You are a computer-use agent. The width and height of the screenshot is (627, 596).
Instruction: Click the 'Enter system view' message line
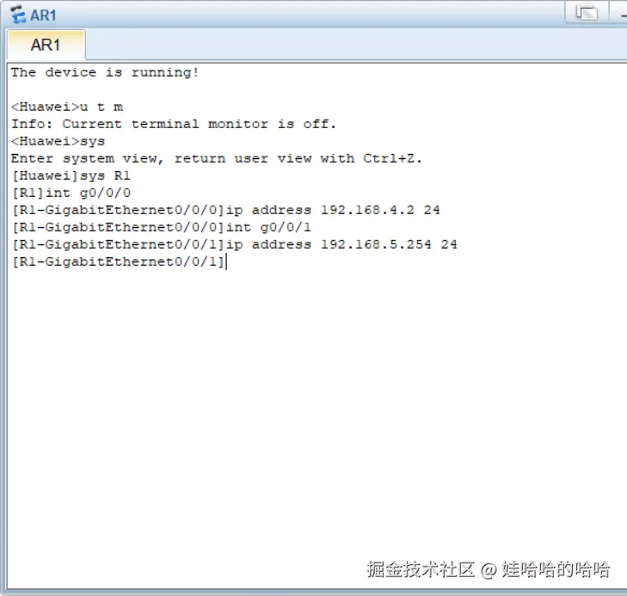tap(217, 158)
